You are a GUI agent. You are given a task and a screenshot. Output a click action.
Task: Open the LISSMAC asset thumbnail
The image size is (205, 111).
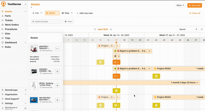34,71
